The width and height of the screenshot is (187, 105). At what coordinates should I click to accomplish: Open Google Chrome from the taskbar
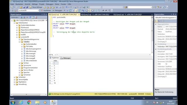(x=29, y=102)
